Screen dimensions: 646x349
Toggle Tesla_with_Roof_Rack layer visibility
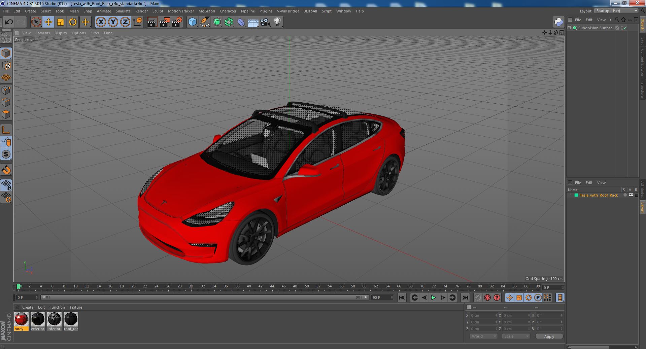pos(631,195)
